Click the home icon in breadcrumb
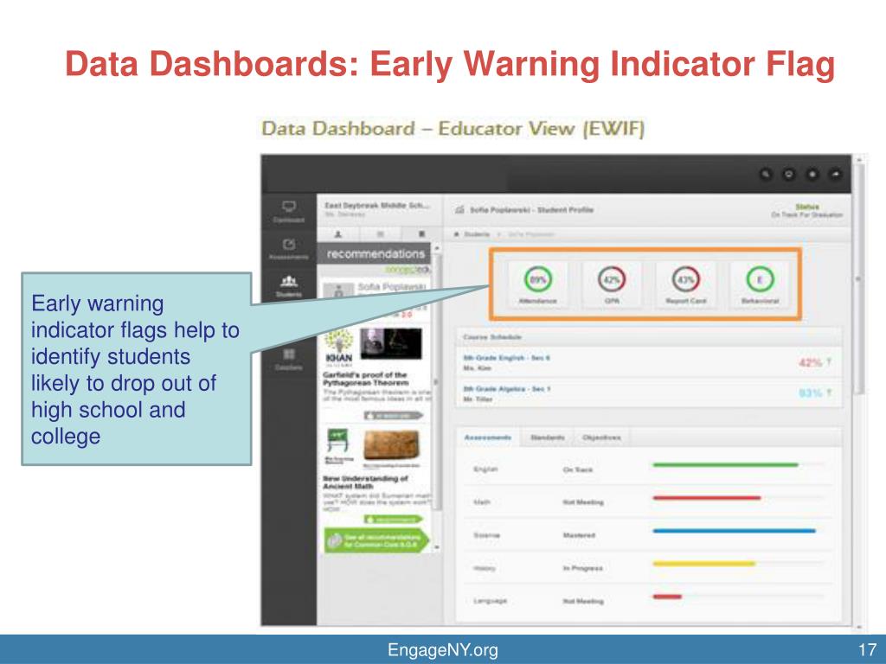 coord(457,233)
